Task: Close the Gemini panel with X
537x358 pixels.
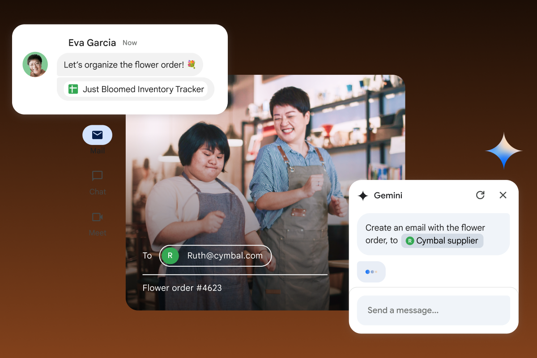Action: tap(503, 195)
